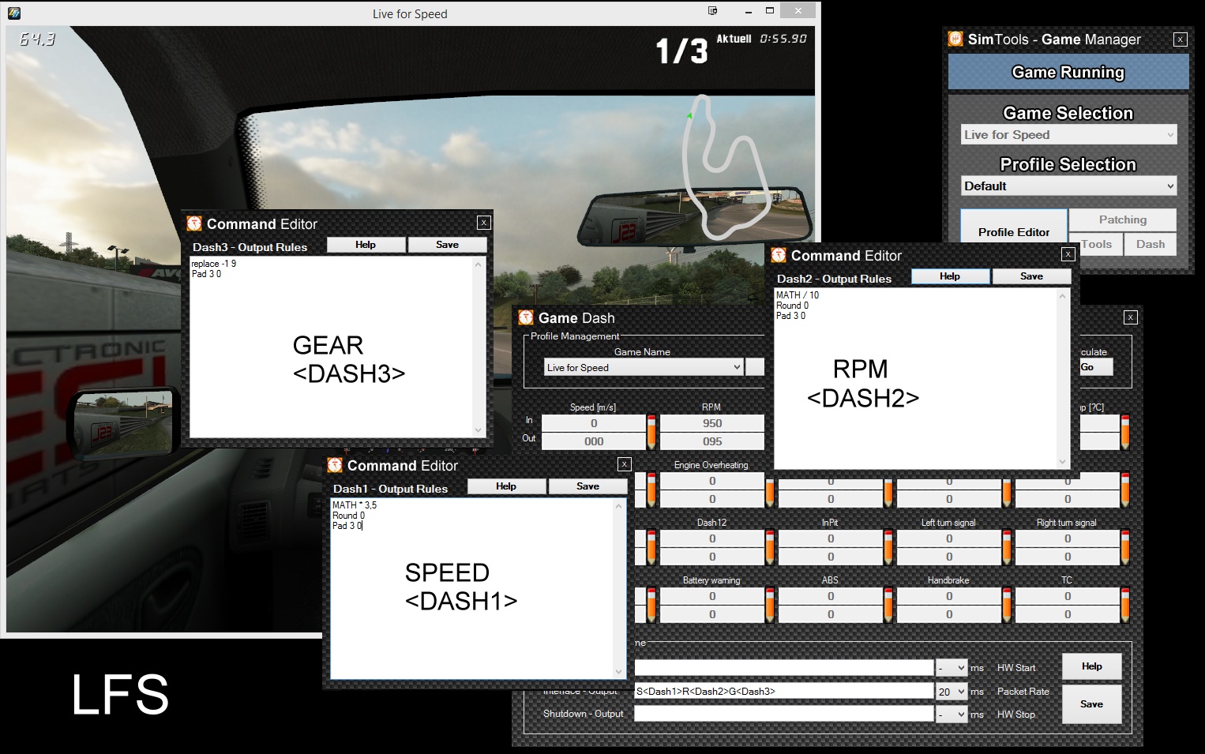Click the Speed Out value 000
This screenshot has width=1205, height=754.
[594, 441]
